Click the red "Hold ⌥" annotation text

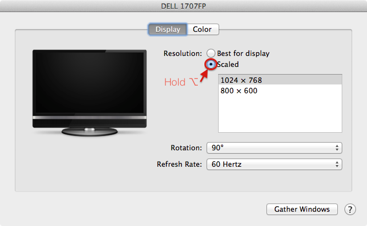[x=181, y=82]
